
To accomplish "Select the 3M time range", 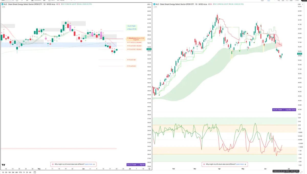I will point(13,172).
